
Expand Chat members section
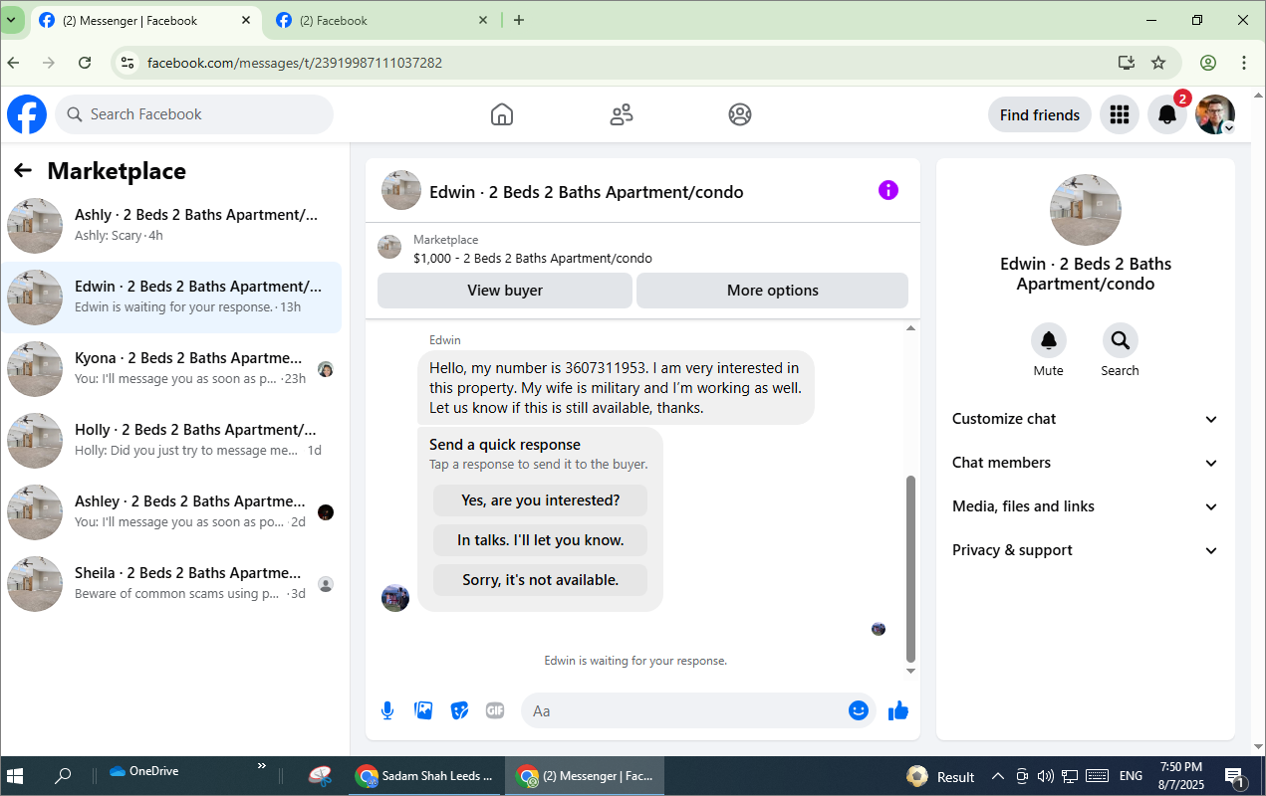tap(1086, 463)
